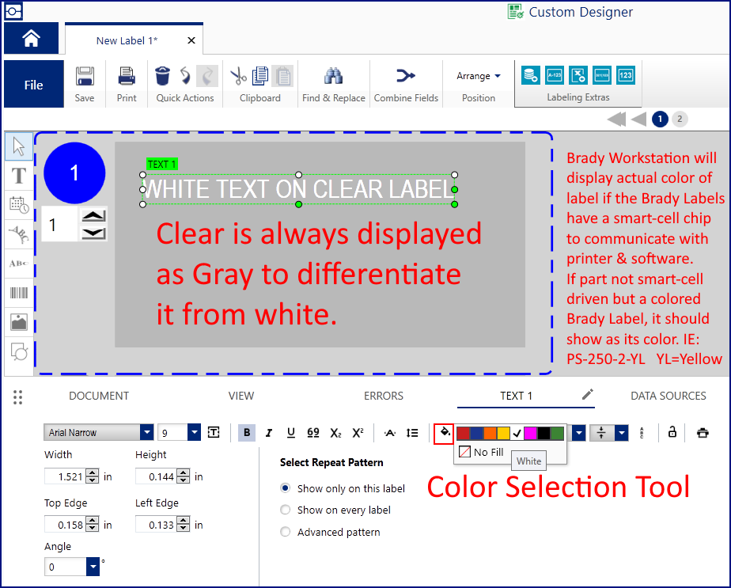Open the File menu
The height and width of the screenshot is (588, 731).
click(x=33, y=85)
